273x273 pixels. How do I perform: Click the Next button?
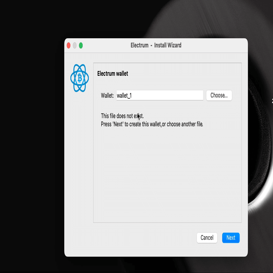point(231,238)
